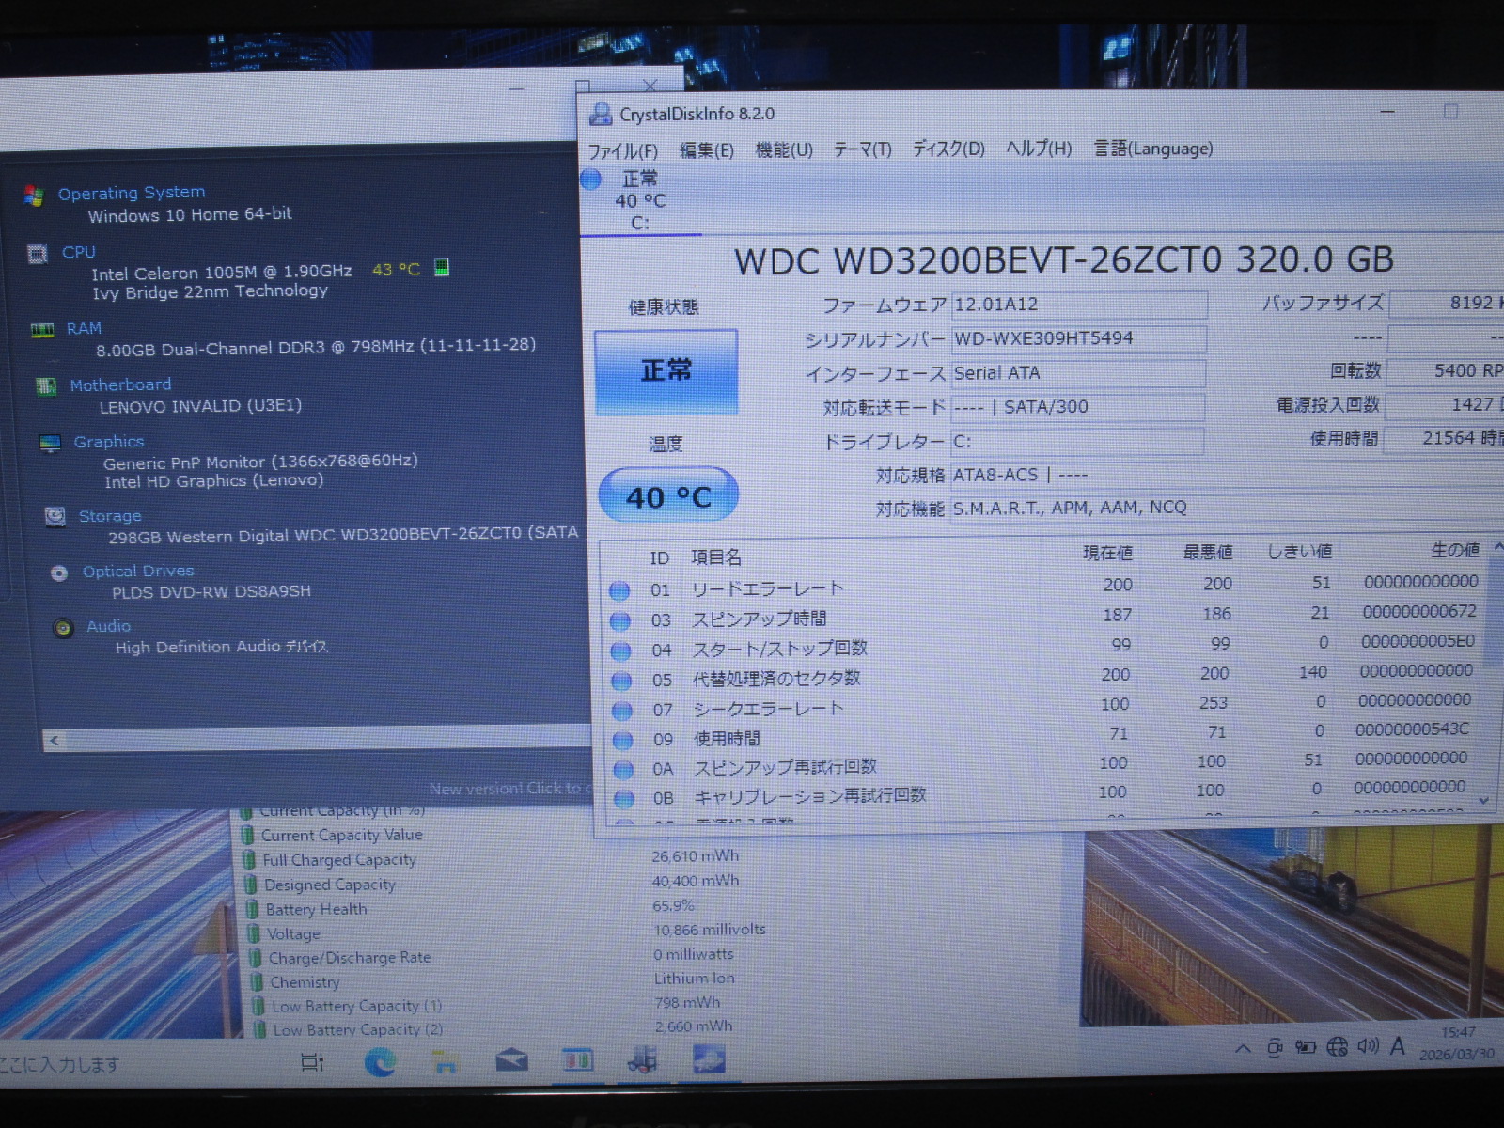This screenshot has height=1128, width=1504.
Task: Click the 正常 health status button
Action: 666,371
